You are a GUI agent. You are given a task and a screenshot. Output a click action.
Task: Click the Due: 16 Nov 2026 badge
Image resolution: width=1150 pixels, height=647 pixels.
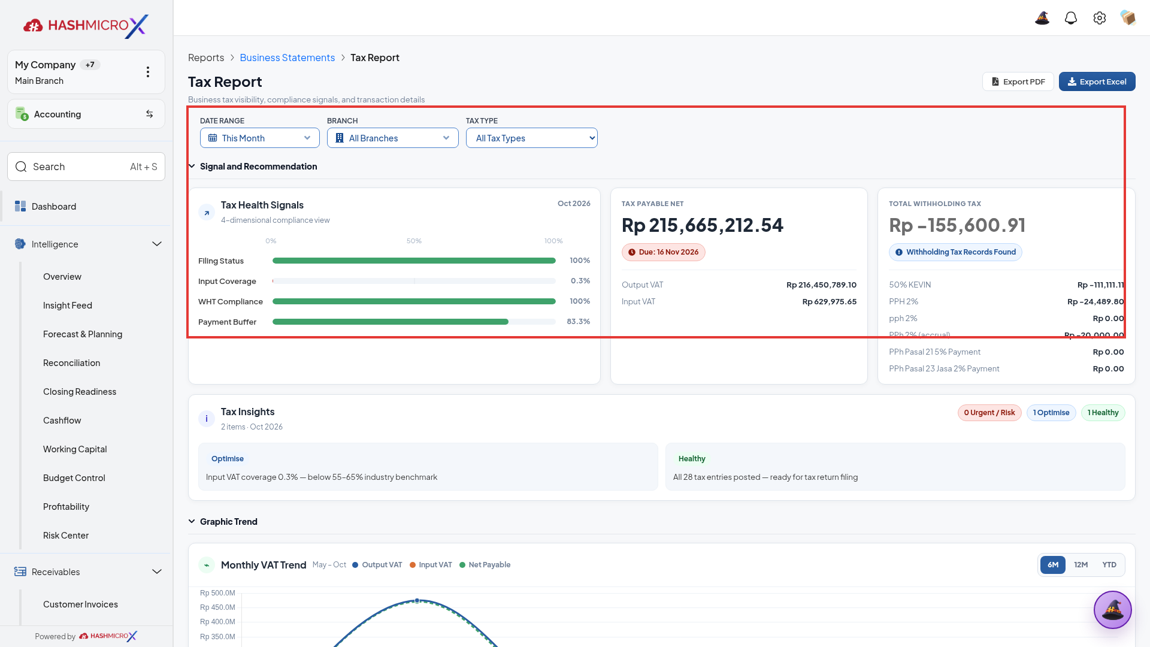pyautogui.click(x=664, y=252)
